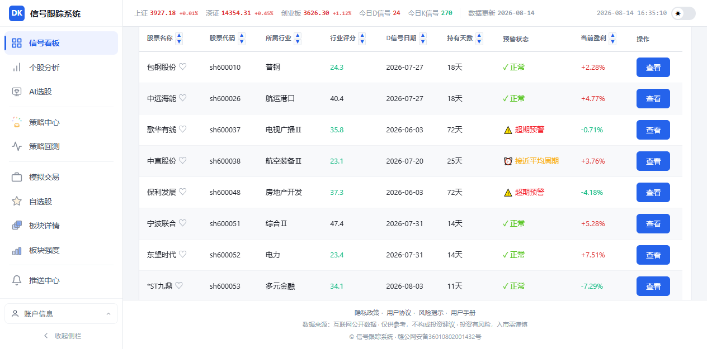Open the 风险揭示 link
707x349 pixels.
pyautogui.click(x=431, y=313)
